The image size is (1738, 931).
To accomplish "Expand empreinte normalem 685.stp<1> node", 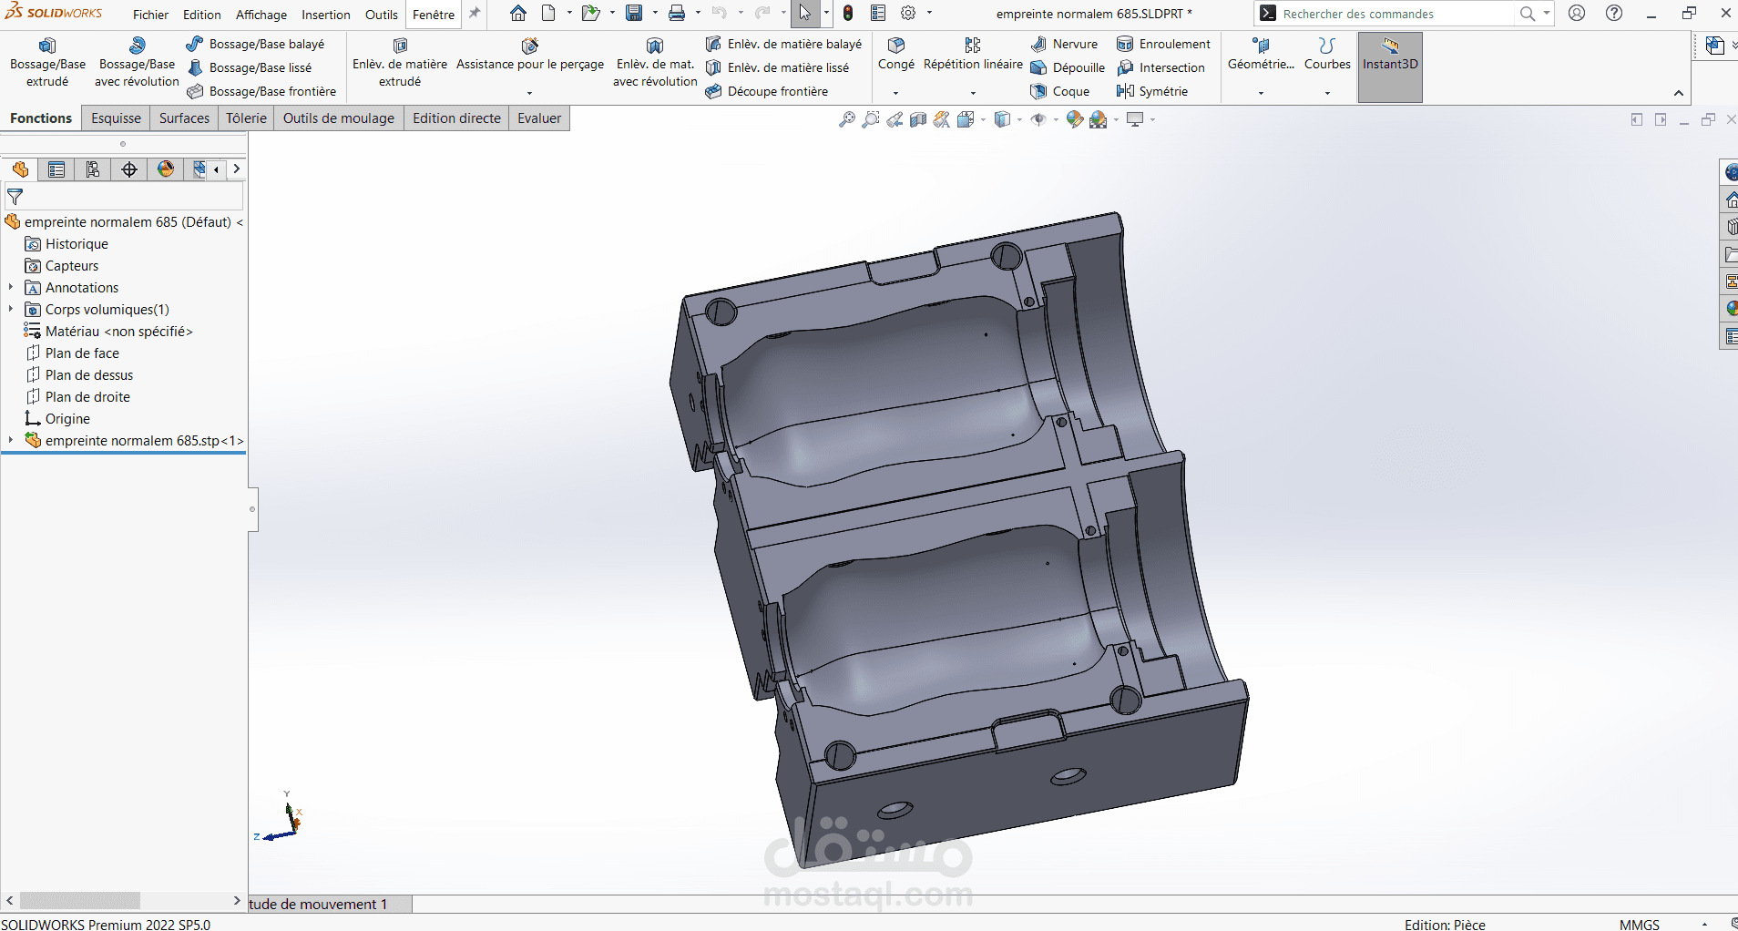I will pyautogui.click(x=11, y=441).
